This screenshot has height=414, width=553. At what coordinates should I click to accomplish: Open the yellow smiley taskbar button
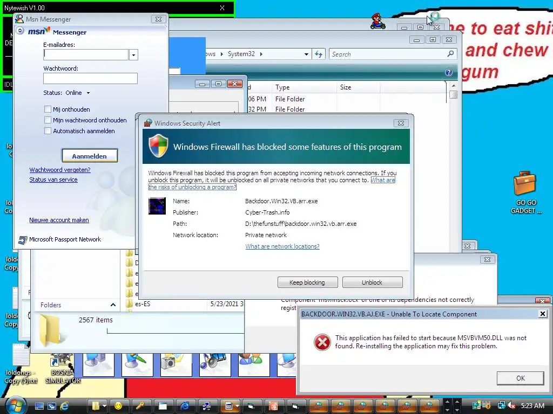point(118,406)
